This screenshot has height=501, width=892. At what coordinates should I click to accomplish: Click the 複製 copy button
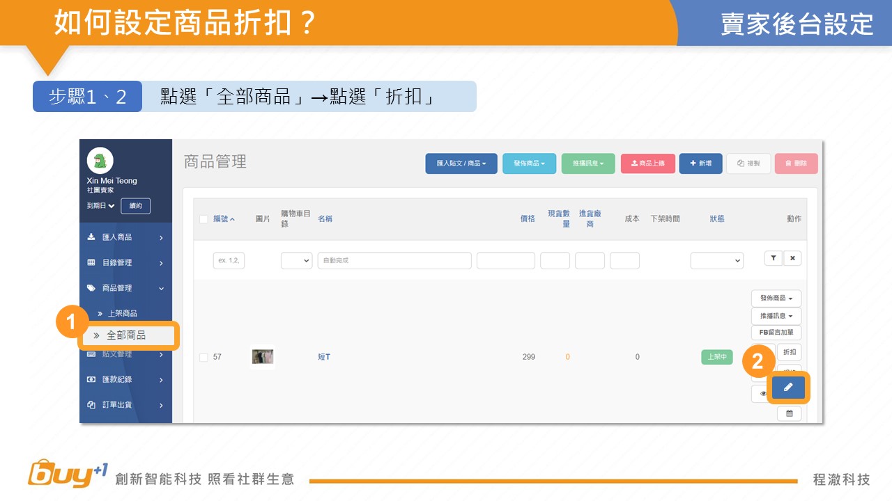click(x=748, y=164)
